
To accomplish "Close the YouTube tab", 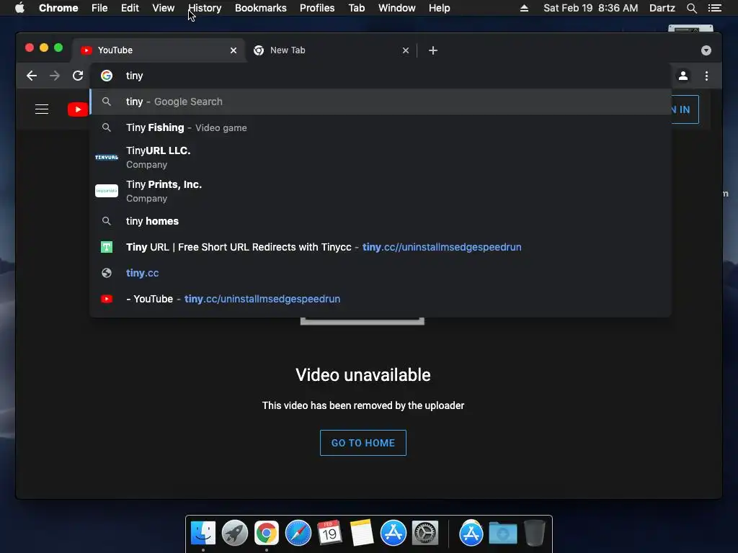I will [x=234, y=50].
